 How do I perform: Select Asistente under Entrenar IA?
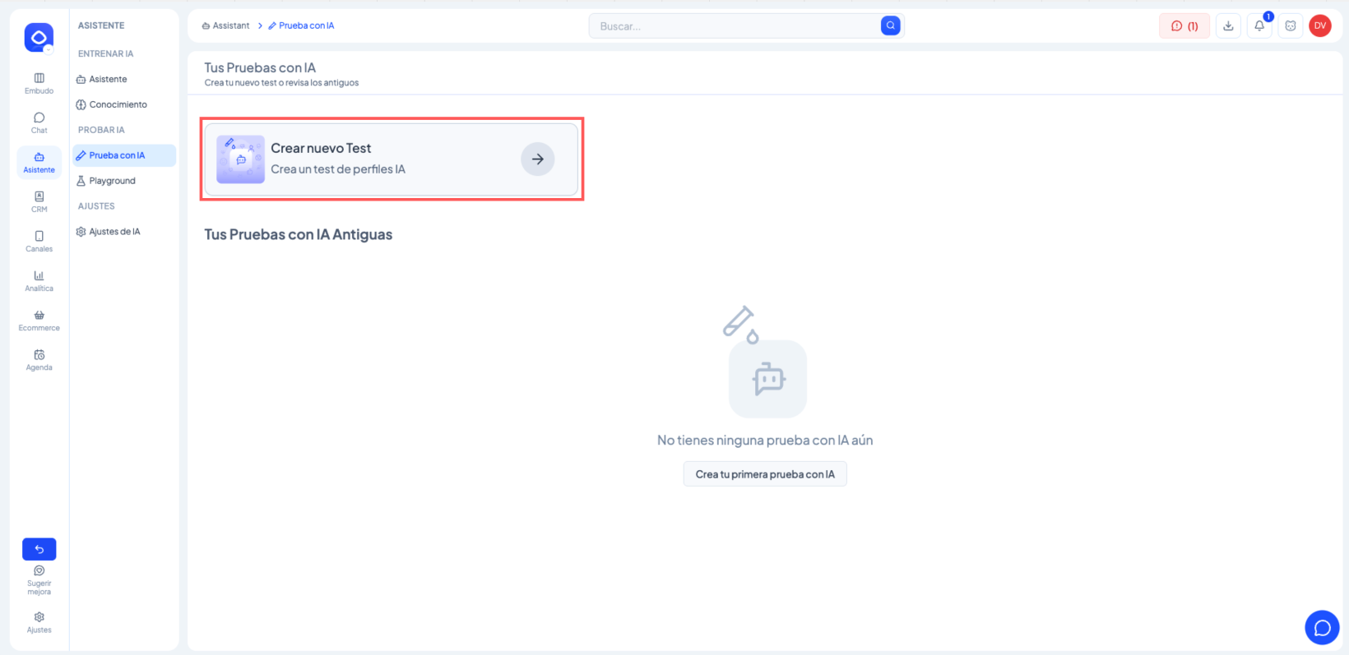point(108,80)
